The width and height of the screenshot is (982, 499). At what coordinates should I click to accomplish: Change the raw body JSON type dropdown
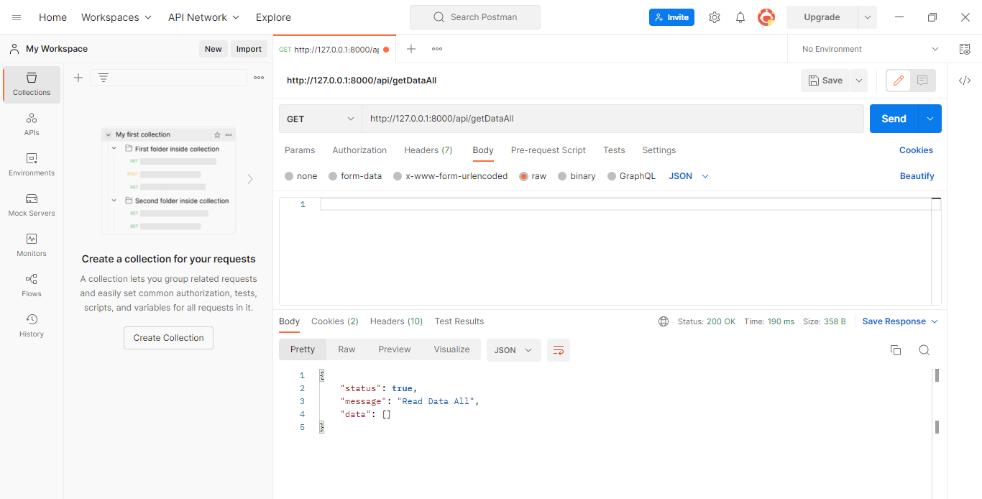click(x=689, y=176)
